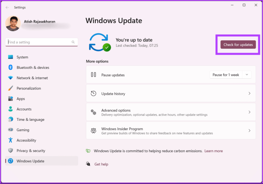Click the Advanced options gears icon
Viewport: 263px width, 184px height.
tap(93, 112)
